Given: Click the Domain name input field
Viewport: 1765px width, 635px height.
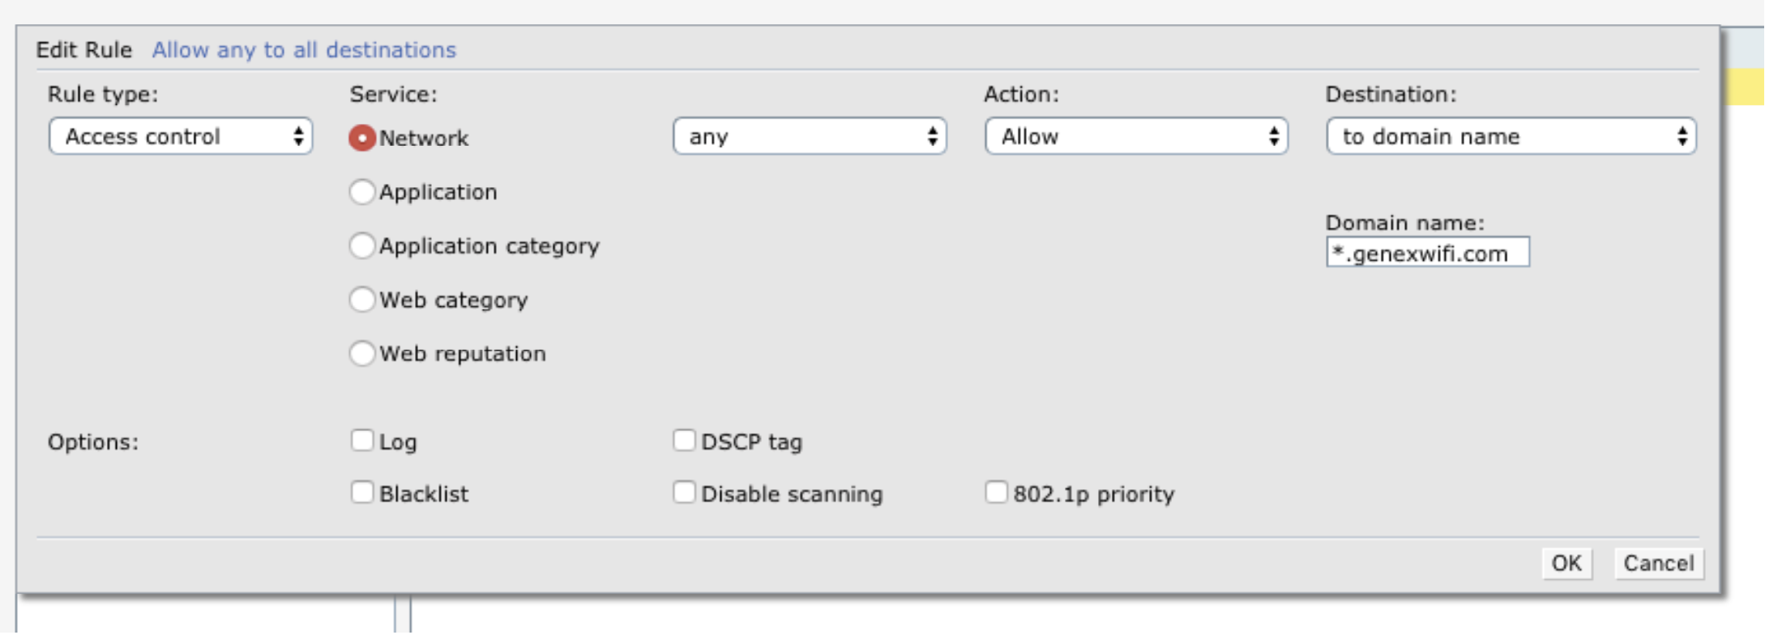Looking at the screenshot, I should [x=1428, y=253].
